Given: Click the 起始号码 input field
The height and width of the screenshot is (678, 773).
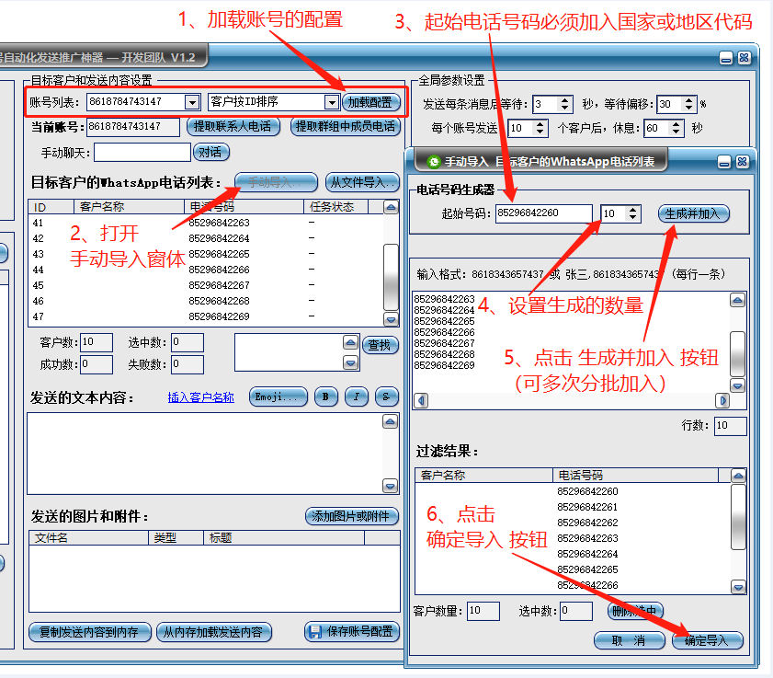Looking at the screenshot, I should coord(543,213).
